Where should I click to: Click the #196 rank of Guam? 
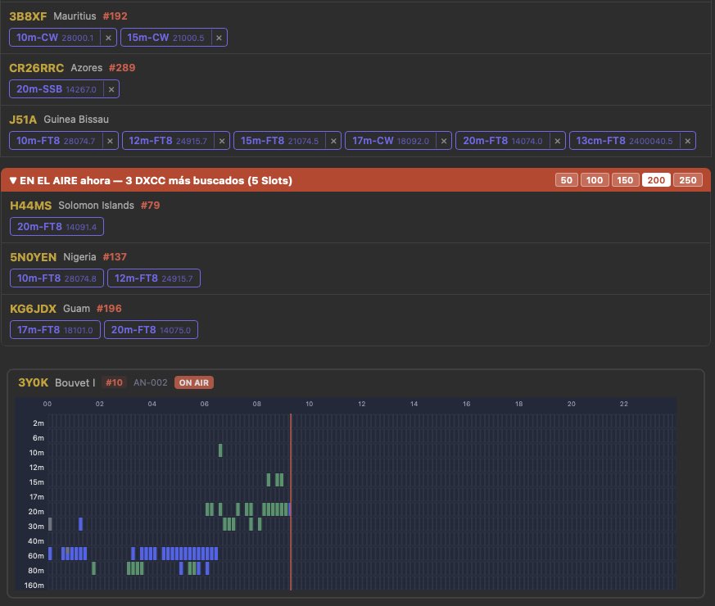pyautogui.click(x=109, y=308)
